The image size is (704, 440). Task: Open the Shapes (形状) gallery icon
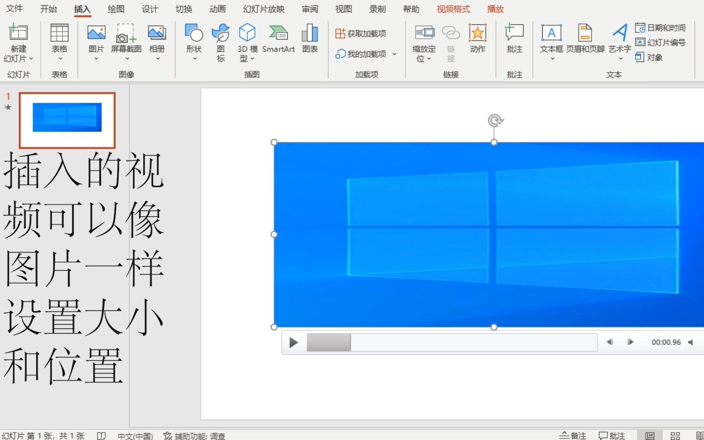pyautogui.click(x=194, y=33)
